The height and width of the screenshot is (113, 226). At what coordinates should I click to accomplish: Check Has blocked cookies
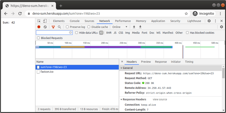pos(187,33)
